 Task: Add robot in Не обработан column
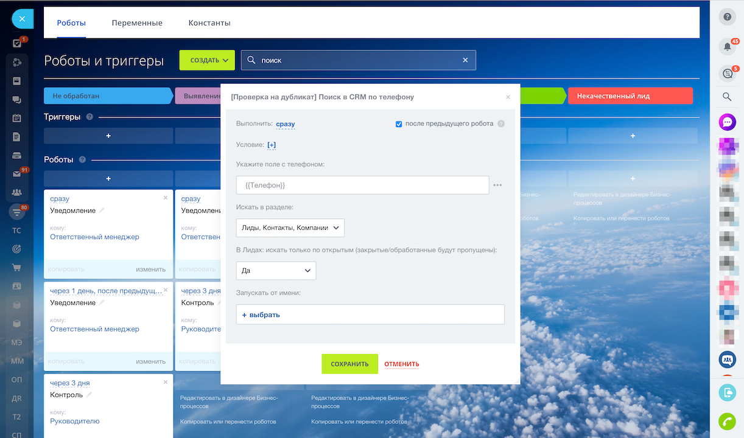click(x=108, y=178)
